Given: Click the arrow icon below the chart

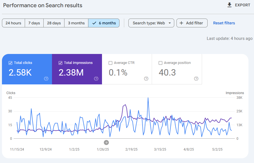Looking at the screenshot, I should pyautogui.click(x=106, y=142).
